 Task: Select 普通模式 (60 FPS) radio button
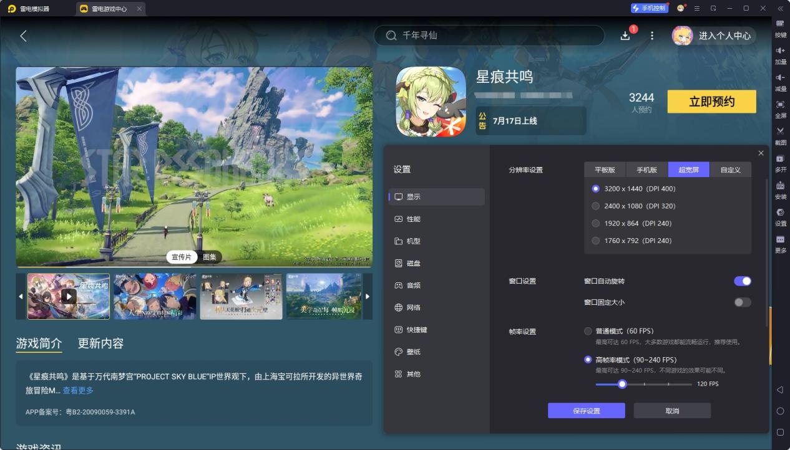point(588,331)
